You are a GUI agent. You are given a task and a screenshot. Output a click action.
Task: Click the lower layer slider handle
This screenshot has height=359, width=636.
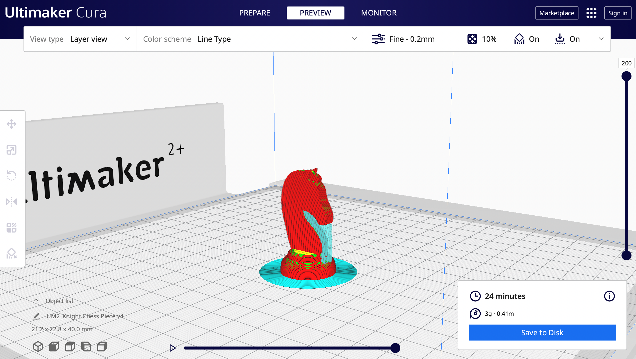[626, 255]
